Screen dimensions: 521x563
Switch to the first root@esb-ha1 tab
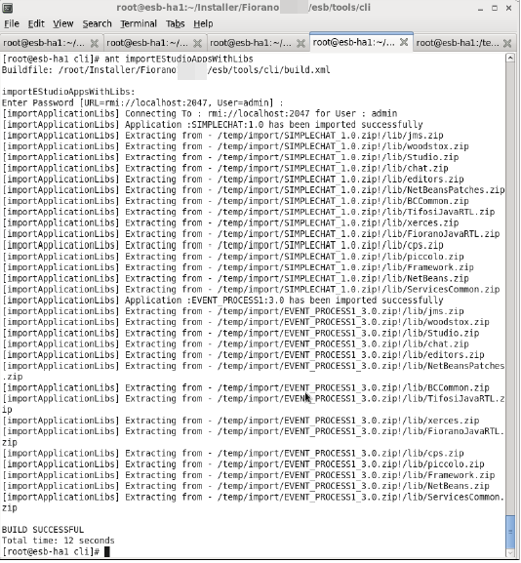pyautogui.click(x=44, y=43)
